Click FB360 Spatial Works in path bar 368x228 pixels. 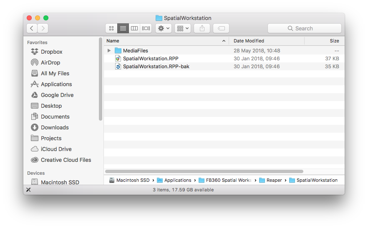tap(225, 180)
